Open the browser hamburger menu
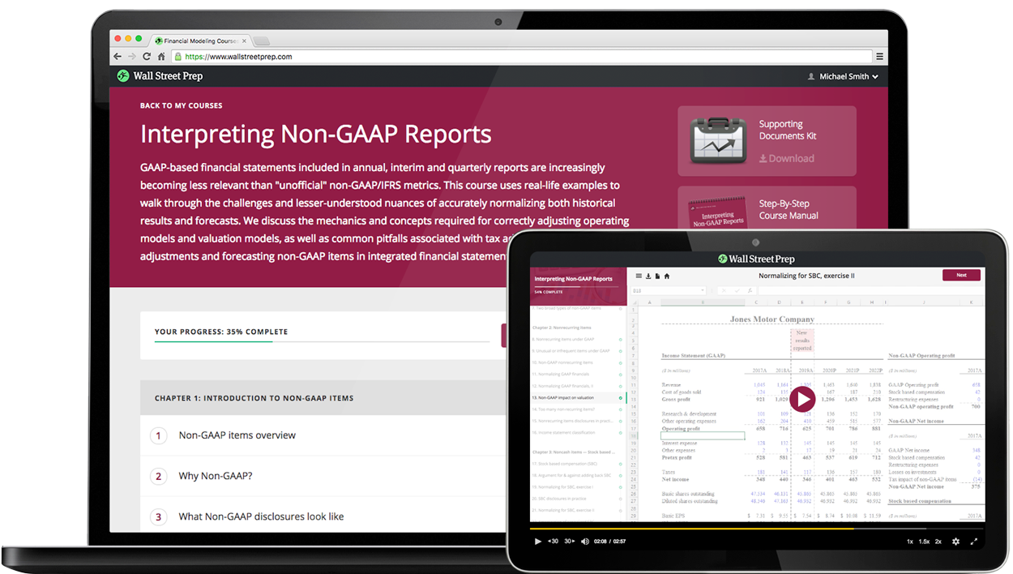This screenshot has height=574, width=1013. [879, 57]
